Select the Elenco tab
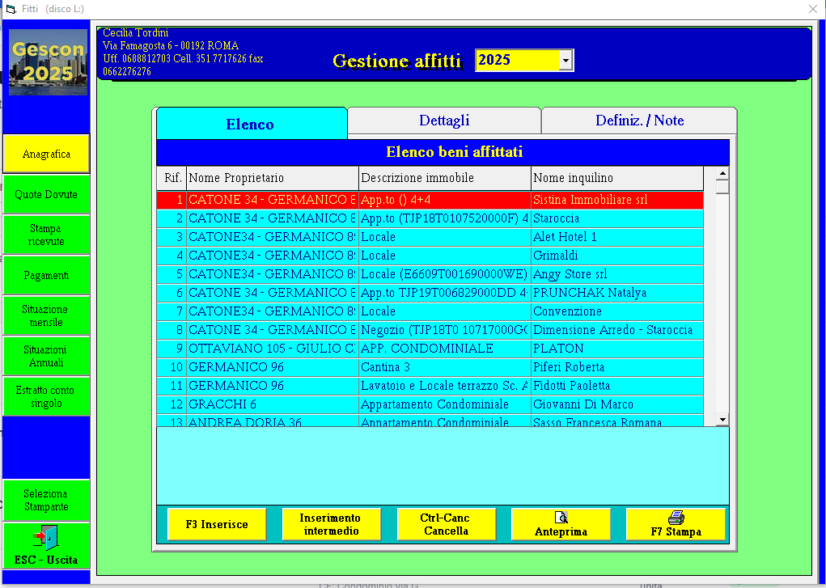Screen dimensions: 826x588 (252, 124)
